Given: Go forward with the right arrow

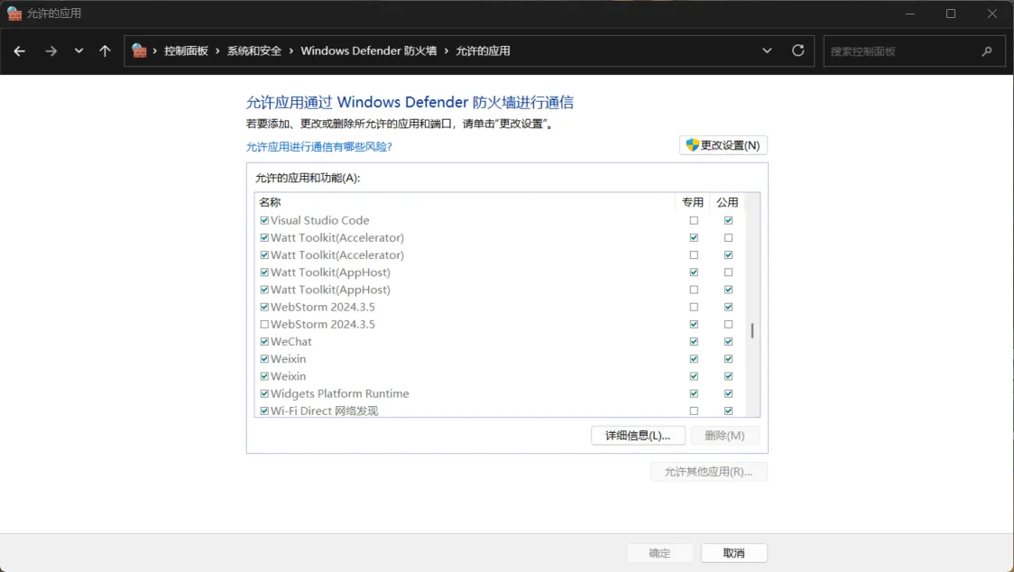Looking at the screenshot, I should [51, 51].
